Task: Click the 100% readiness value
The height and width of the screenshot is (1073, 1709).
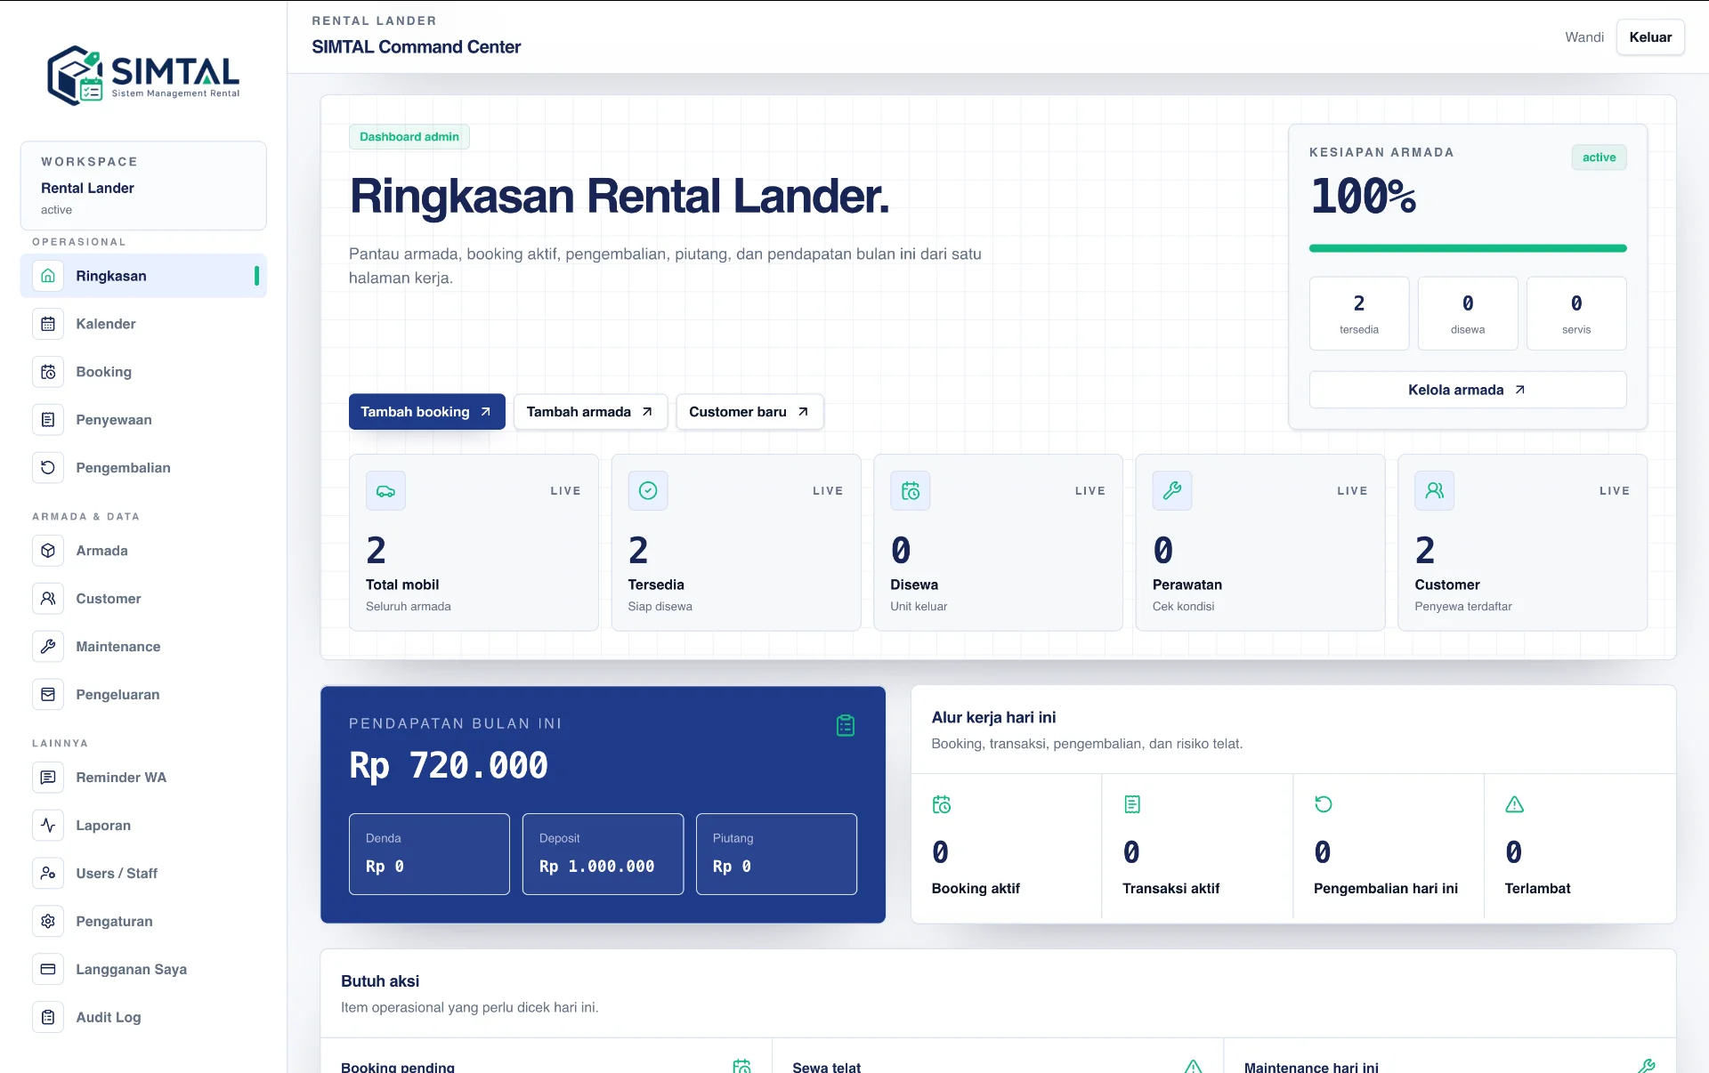Action: 1363,197
